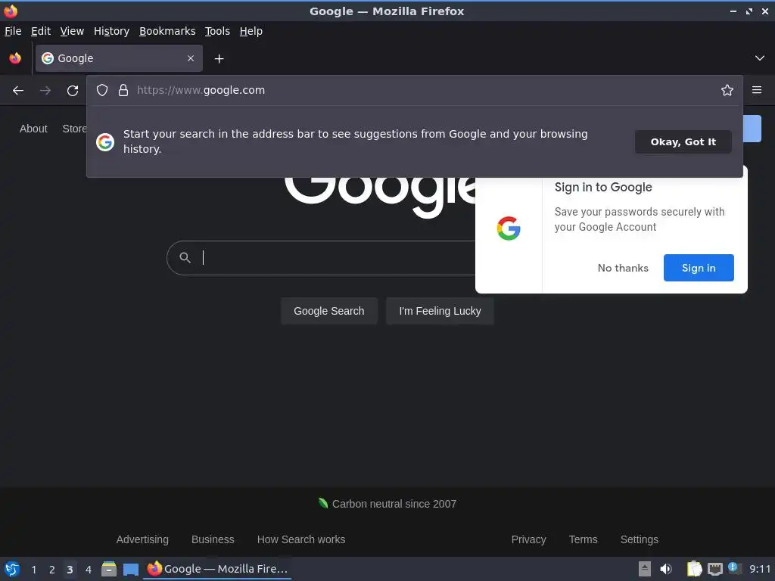Open the Terms footer link

pyautogui.click(x=584, y=539)
